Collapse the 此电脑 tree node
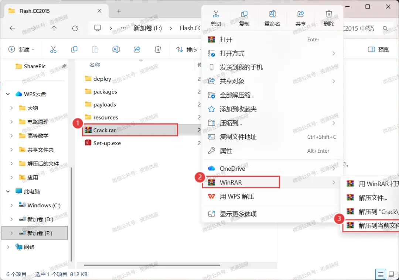 point(8,191)
